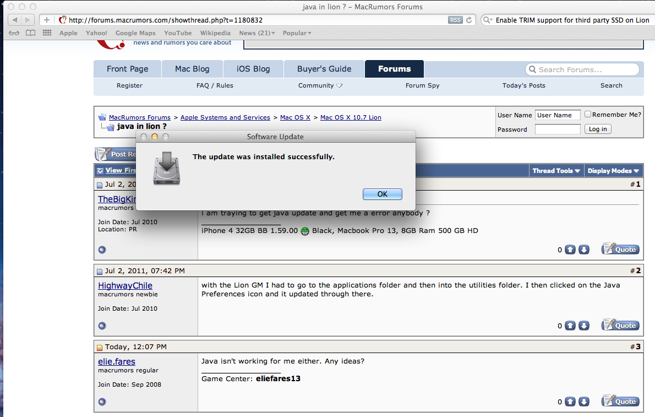Expand the News (21) bookmarks dropdown

coord(257,33)
